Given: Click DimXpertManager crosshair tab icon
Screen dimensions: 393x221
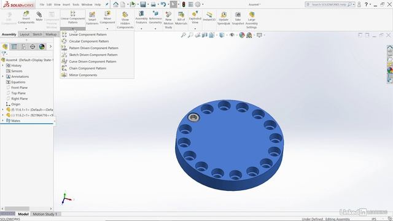Looking at the screenshot, I should [33, 47].
